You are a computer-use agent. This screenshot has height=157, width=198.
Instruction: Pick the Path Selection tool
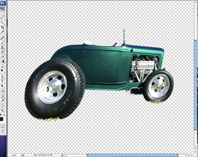(2, 86)
